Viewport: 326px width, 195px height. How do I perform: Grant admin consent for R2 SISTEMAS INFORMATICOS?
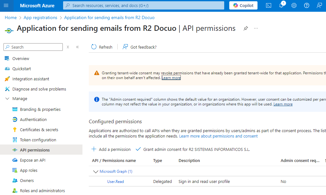pyautogui.click(x=193, y=149)
